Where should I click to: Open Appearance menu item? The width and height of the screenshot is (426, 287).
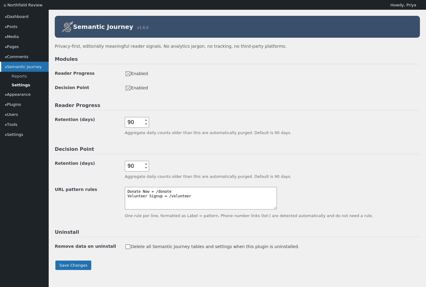[24, 95]
